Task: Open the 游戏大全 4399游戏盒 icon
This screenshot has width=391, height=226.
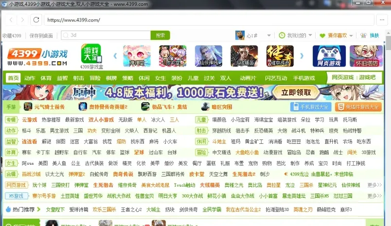Action: click(x=91, y=56)
